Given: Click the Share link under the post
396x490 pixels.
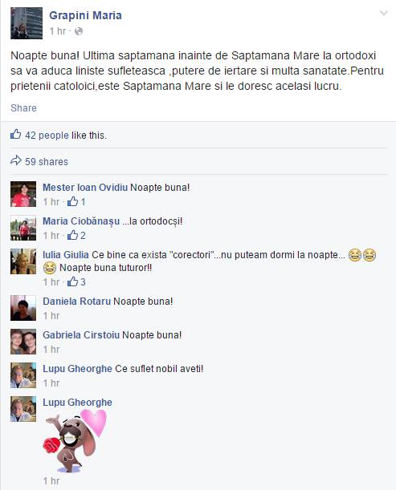Looking at the screenshot, I should (x=23, y=108).
